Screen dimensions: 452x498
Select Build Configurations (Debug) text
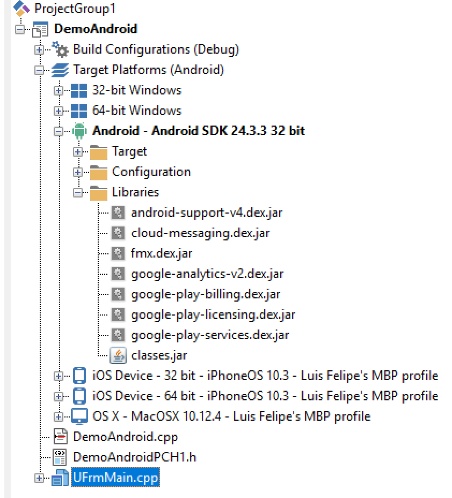click(156, 50)
